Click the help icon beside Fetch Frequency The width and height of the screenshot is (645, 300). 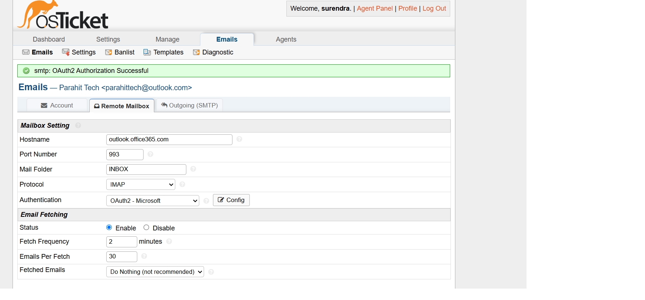(169, 241)
